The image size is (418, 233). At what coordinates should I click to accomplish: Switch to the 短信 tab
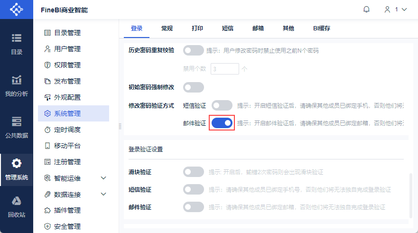[x=228, y=28]
